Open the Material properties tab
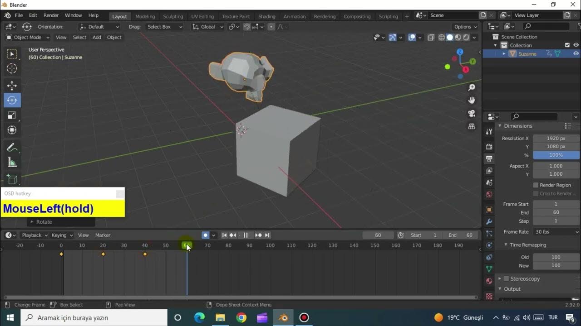 tap(489, 281)
